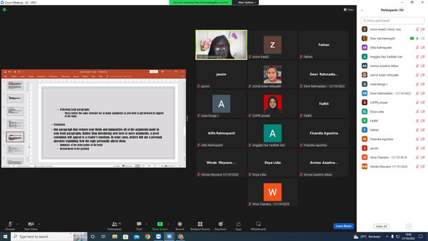
Task: Open Breakout Rooms icon
Action: (x=200, y=224)
